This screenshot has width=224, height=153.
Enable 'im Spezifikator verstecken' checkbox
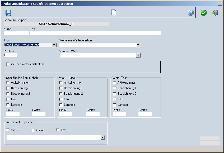[x=8, y=64]
